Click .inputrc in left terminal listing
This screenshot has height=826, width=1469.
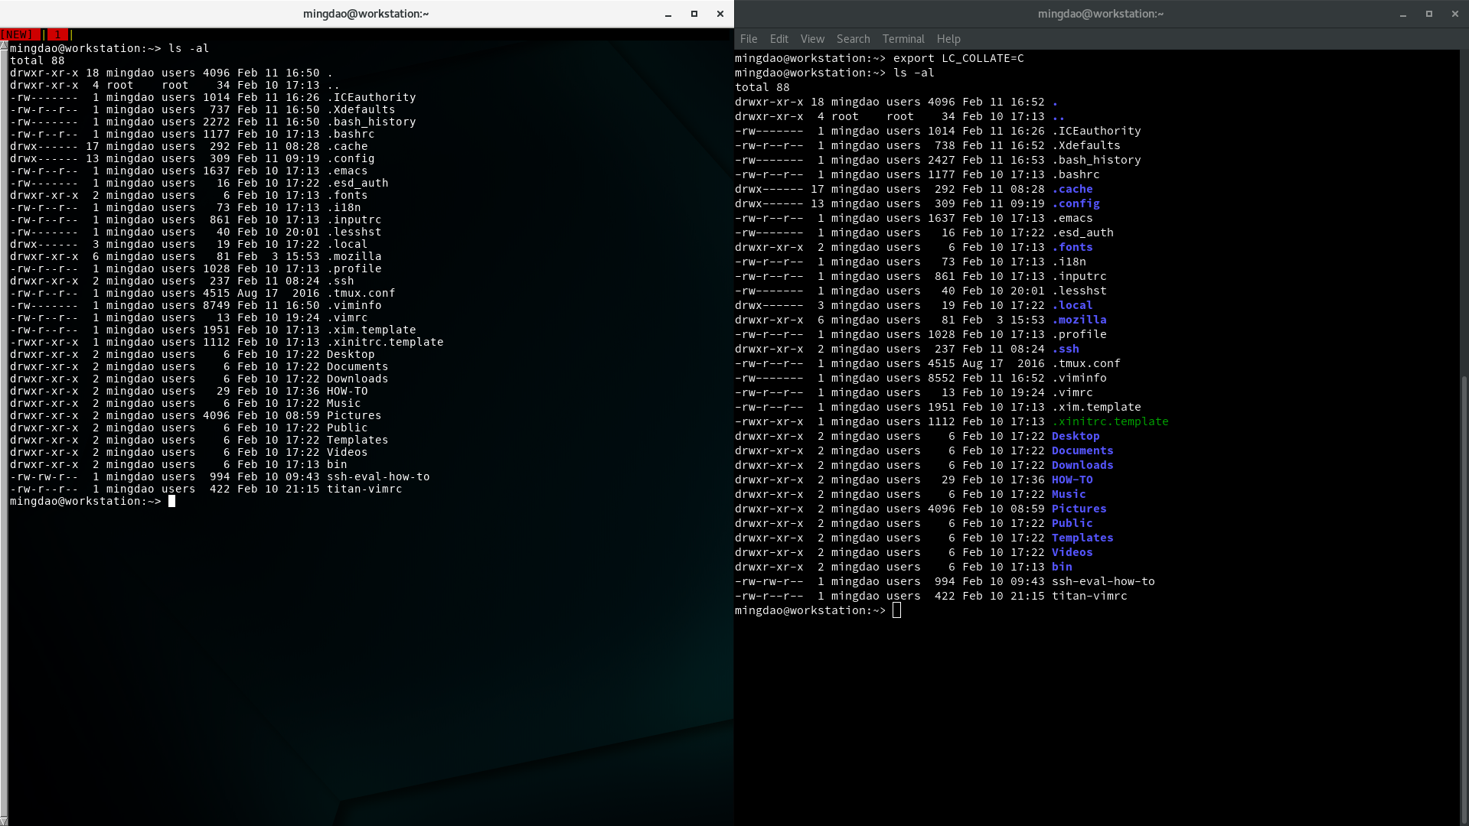point(354,220)
